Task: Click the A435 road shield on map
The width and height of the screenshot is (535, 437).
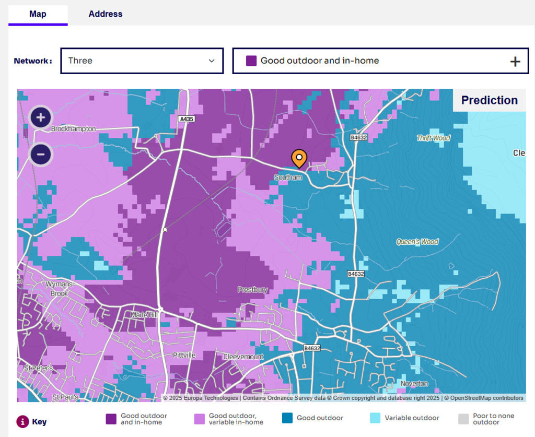Action: 186,119
